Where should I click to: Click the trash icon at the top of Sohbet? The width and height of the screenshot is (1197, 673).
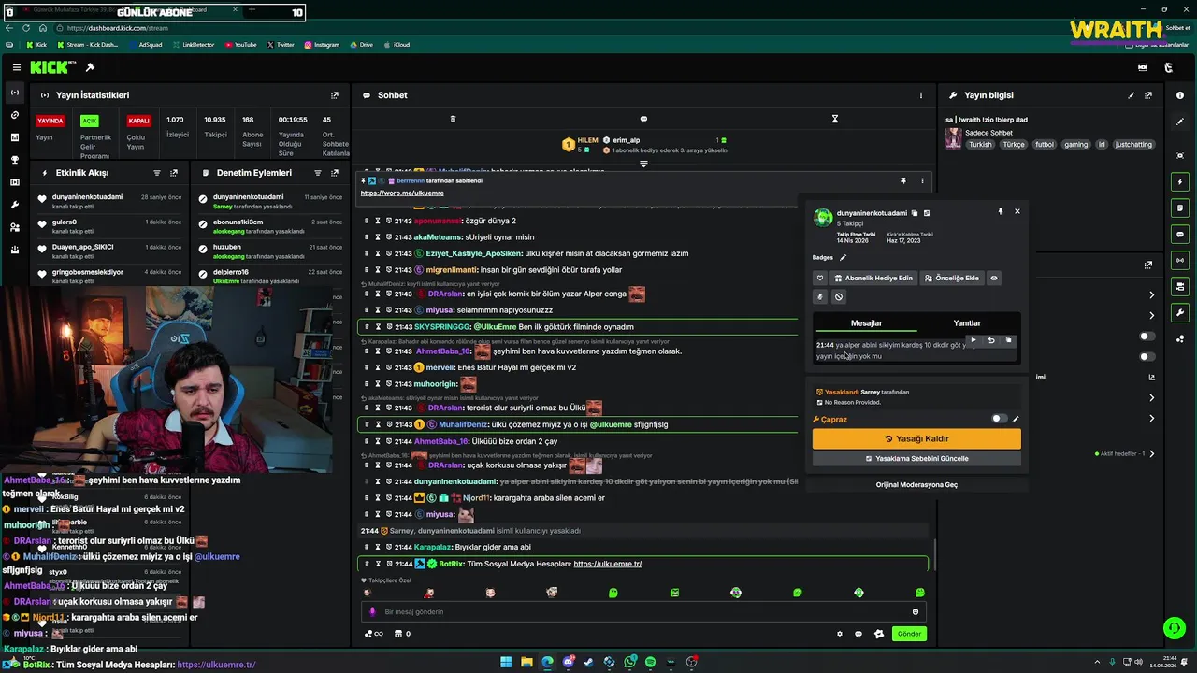[x=453, y=119]
